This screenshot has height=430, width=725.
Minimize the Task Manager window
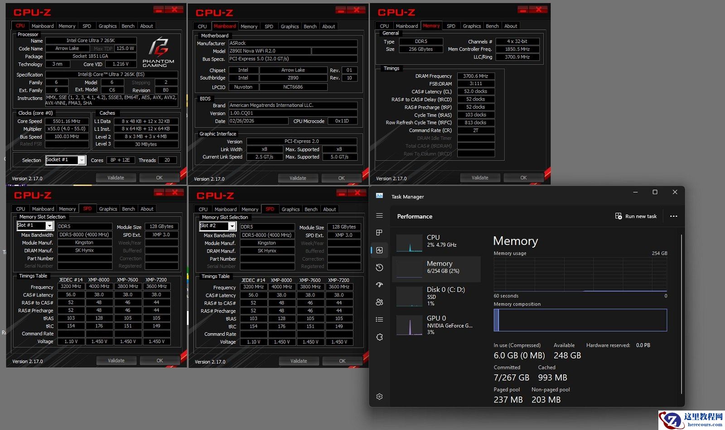[x=635, y=192]
